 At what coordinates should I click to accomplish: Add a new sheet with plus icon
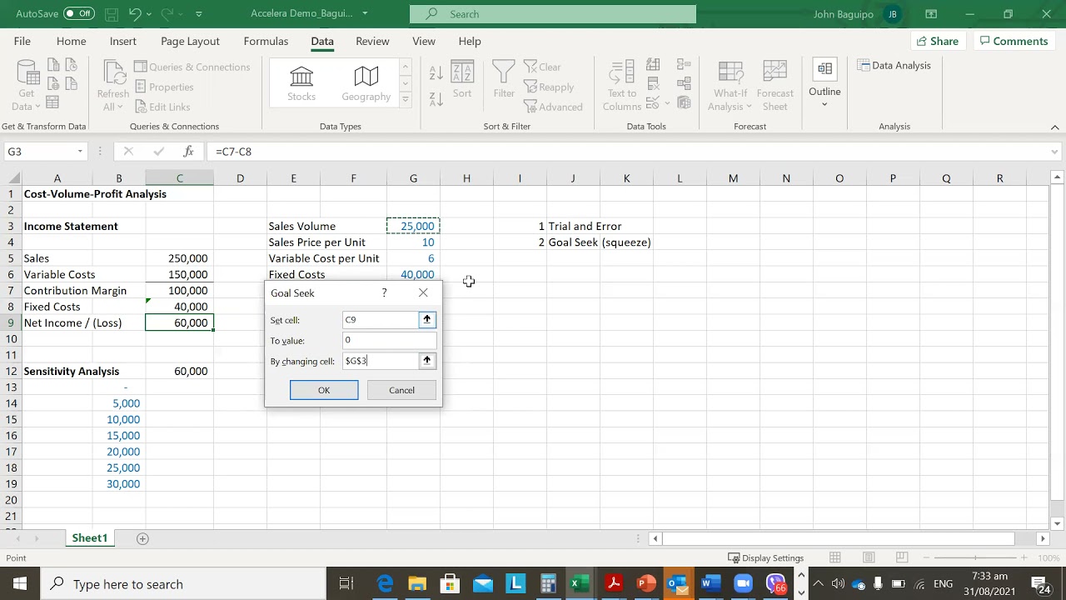[142, 538]
